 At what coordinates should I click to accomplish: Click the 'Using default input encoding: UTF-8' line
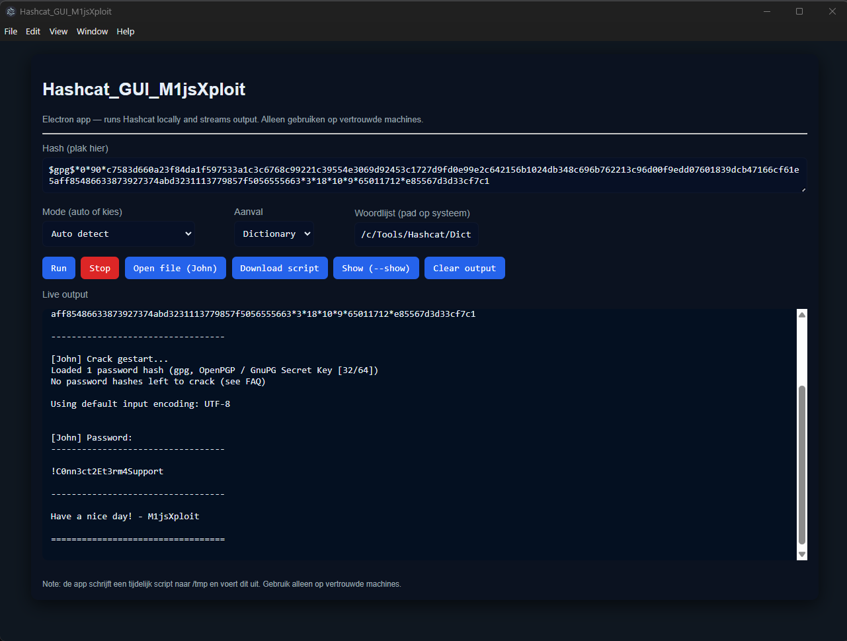141,404
